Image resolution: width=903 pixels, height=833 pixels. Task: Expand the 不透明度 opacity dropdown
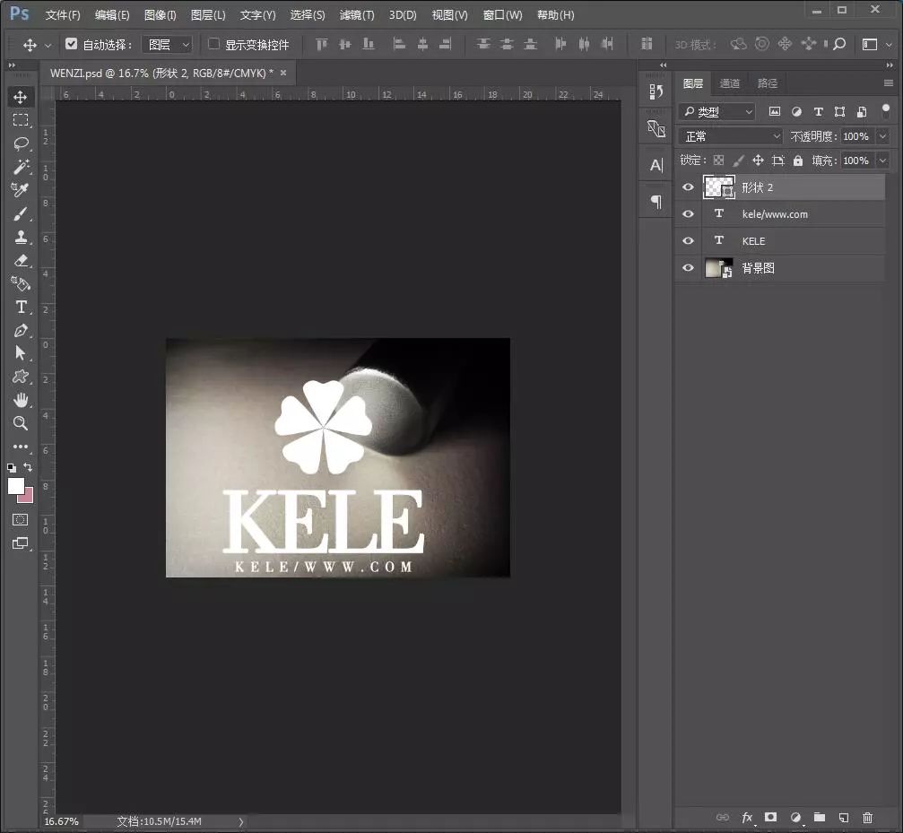pyautogui.click(x=882, y=136)
